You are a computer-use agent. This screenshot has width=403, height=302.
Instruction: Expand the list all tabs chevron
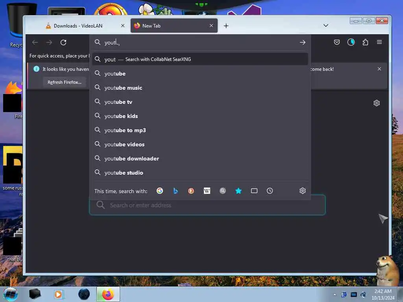pyautogui.click(x=326, y=26)
